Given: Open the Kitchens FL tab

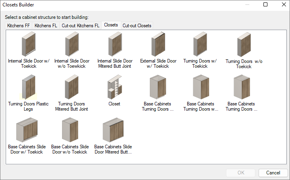Looking at the screenshot, I should click(46, 26).
